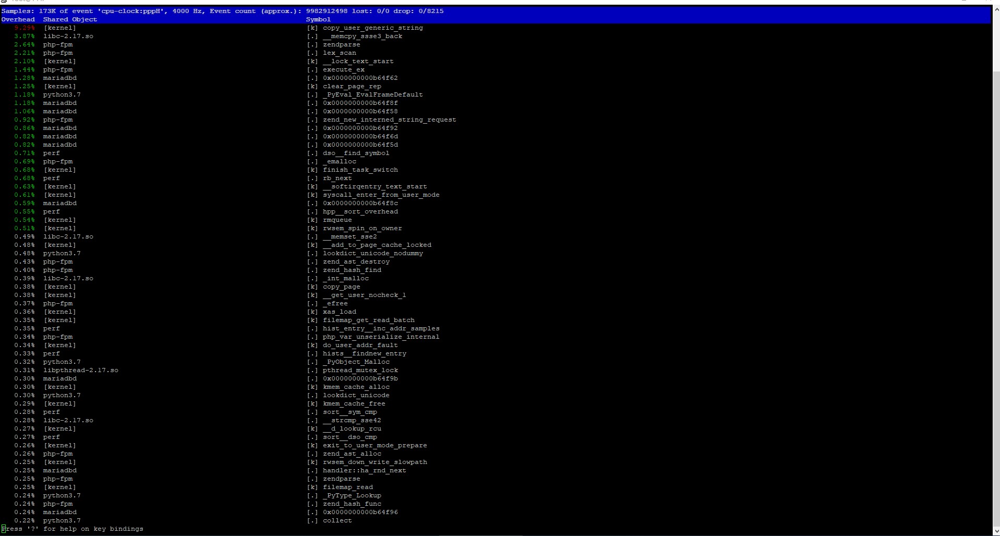
Task: Select the __lock_text_start kernel symbol
Action: pos(358,61)
